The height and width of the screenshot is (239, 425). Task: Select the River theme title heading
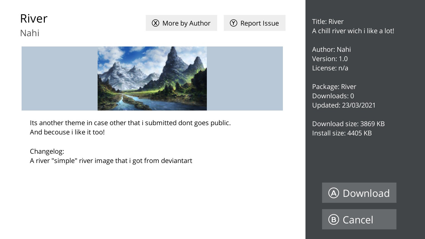pyautogui.click(x=34, y=18)
